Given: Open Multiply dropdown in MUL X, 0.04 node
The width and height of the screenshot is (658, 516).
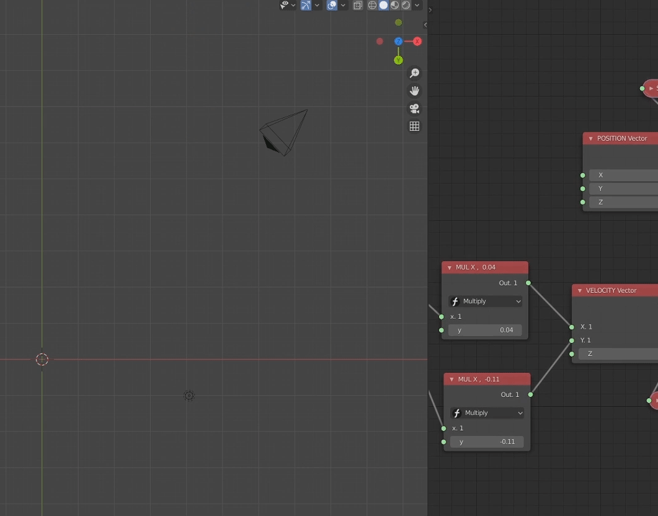Looking at the screenshot, I should [x=485, y=301].
